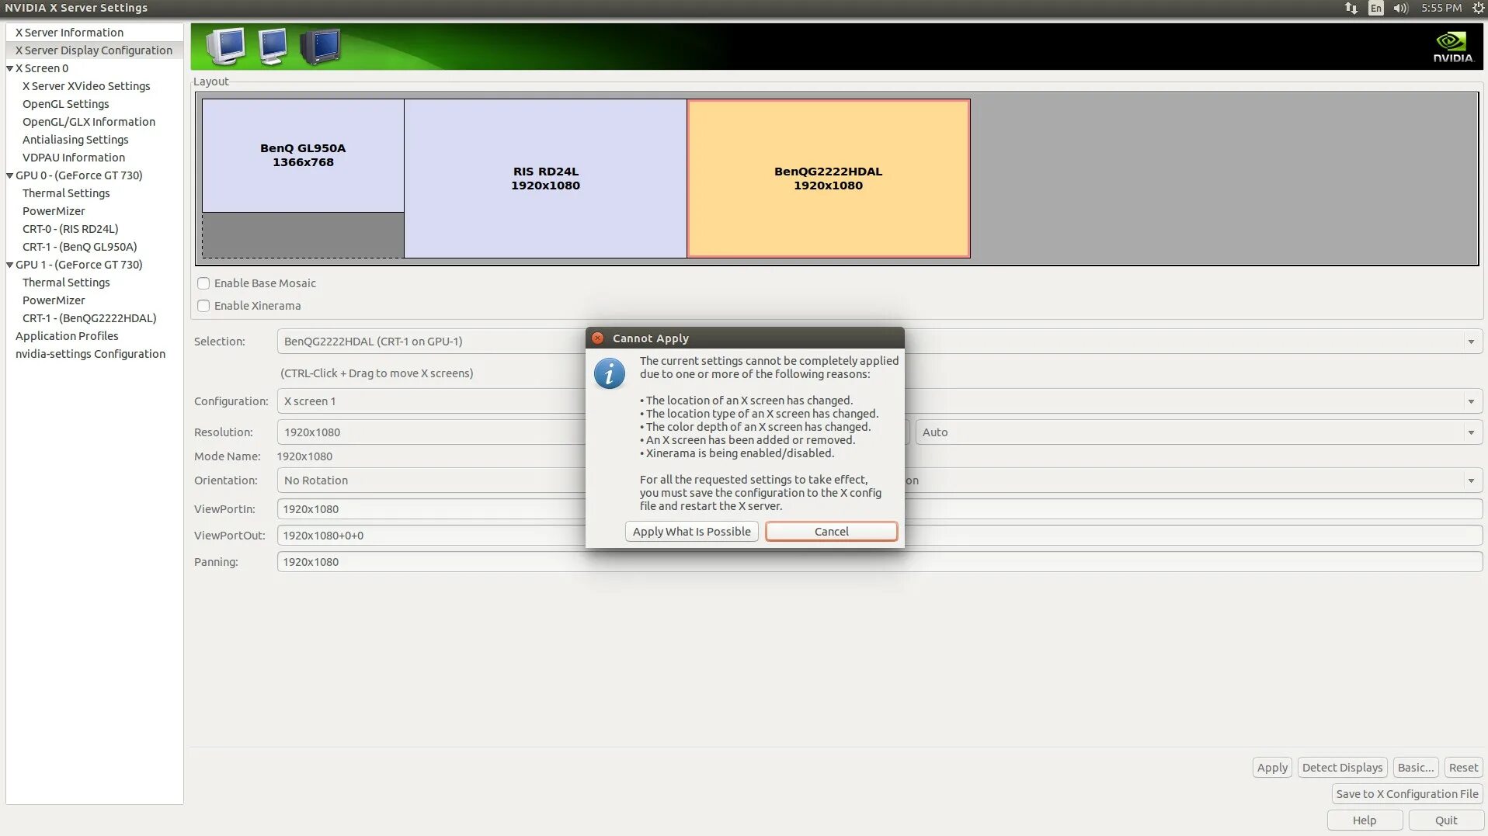Open Application Profiles page
Viewport: 1488px width, 836px height.
pos(67,336)
